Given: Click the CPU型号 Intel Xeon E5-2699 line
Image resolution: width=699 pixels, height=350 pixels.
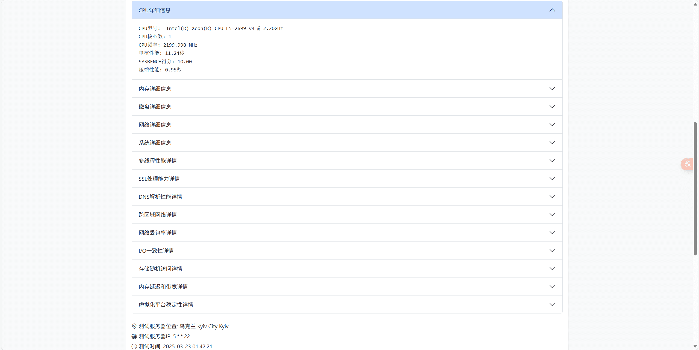Looking at the screenshot, I should point(211,28).
